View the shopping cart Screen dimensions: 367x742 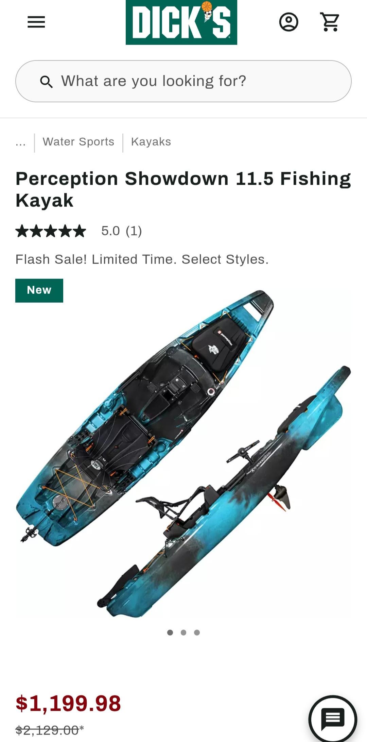pos(330,22)
